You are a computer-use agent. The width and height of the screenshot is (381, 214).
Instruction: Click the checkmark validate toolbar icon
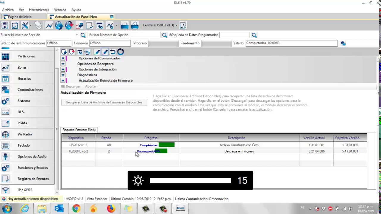(x=15, y=25)
